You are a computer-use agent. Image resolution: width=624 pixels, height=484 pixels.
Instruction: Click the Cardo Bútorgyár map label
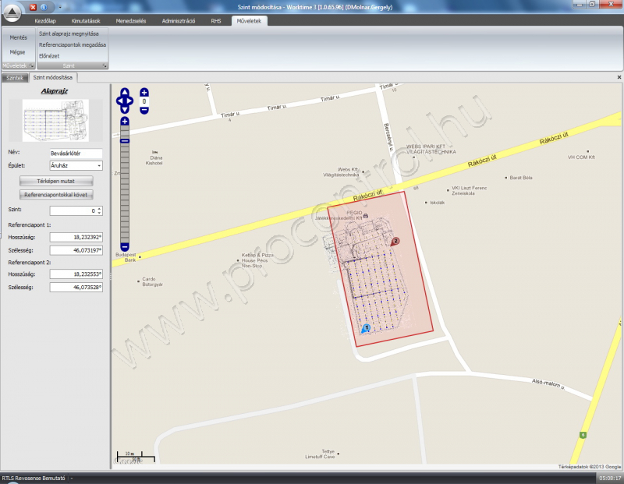(152, 281)
